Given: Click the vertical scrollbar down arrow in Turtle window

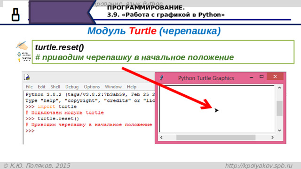Looking at the screenshot, I should click(x=279, y=131).
